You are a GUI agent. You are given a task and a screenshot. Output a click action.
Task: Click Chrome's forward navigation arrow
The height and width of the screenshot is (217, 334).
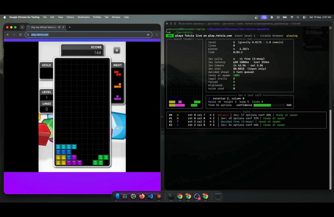(x=14, y=35)
